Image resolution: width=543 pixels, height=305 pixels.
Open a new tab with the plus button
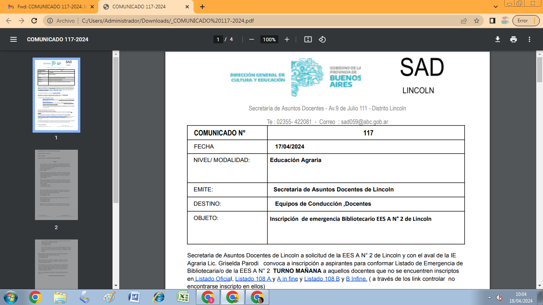(202, 7)
